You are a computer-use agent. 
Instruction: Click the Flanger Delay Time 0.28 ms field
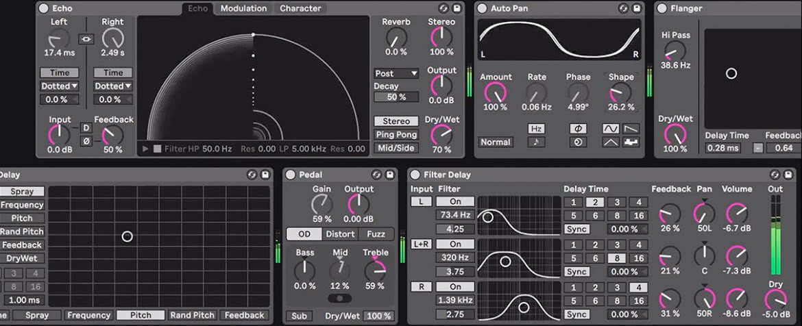(x=722, y=148)
